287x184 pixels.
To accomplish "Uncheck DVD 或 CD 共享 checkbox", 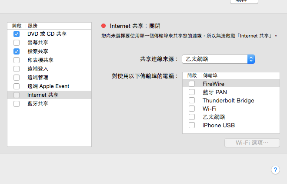I will tap(17, 34).
